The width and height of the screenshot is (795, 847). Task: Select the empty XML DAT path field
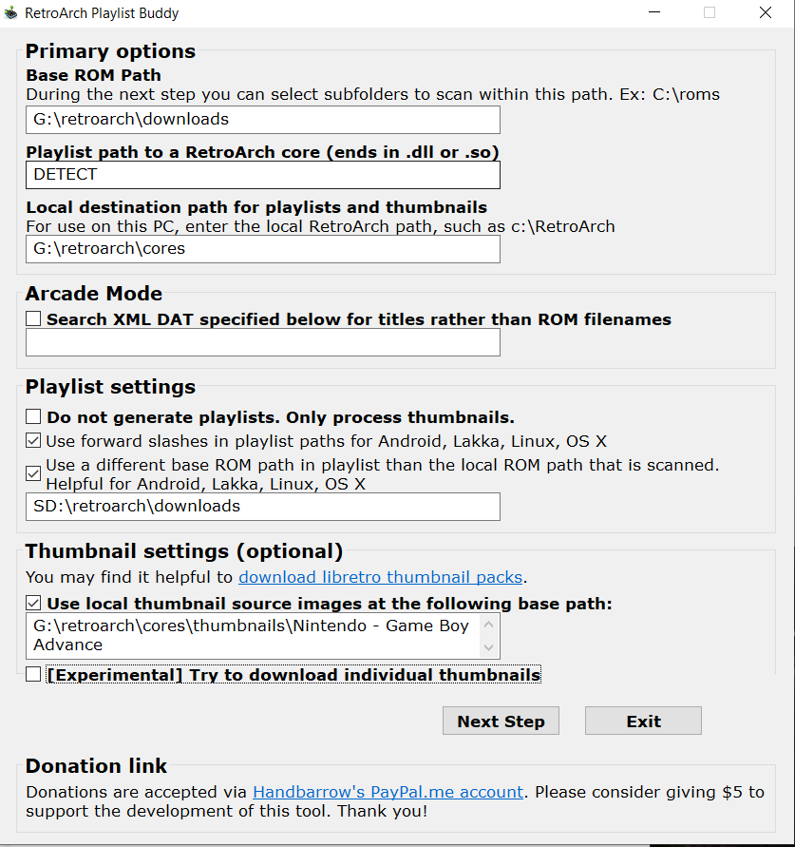pyautogui.click(x=263, y=342)
